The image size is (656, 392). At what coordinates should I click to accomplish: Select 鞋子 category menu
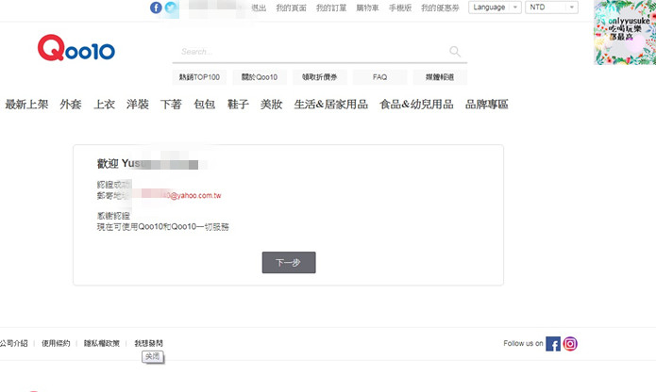coord(238,105)
